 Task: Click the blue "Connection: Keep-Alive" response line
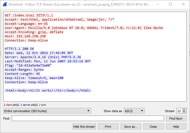(26, 82)
